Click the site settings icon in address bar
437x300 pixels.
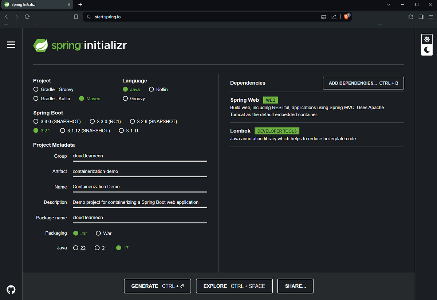pyautogui.click(x=88, y=17)
